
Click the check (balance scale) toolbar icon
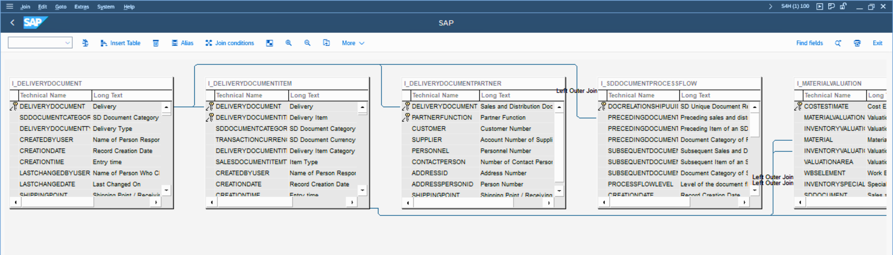[85, 43]
